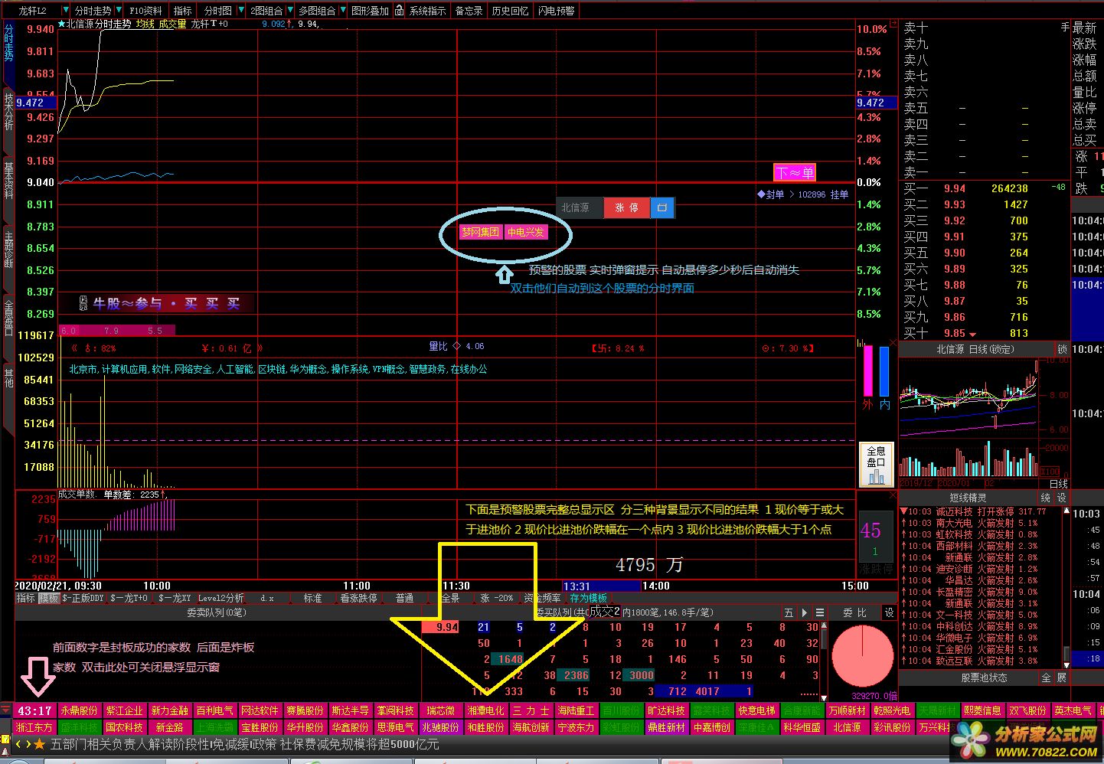
Task: Expand the 多图组合 dropdown arrow
Action: [x=341, y=11]
